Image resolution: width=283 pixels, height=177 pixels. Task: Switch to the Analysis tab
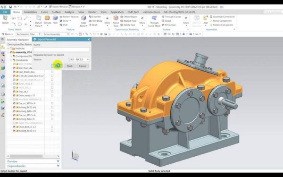pos(69,12)
